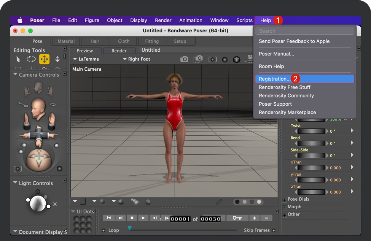The width and height of the screenshot is (371, 241).
Task: Click the Twist parameter dial
Action: click(311, 131)
